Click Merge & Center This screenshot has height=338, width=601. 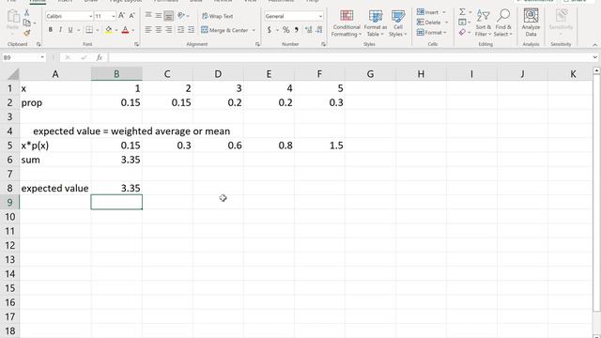(224, 30)
